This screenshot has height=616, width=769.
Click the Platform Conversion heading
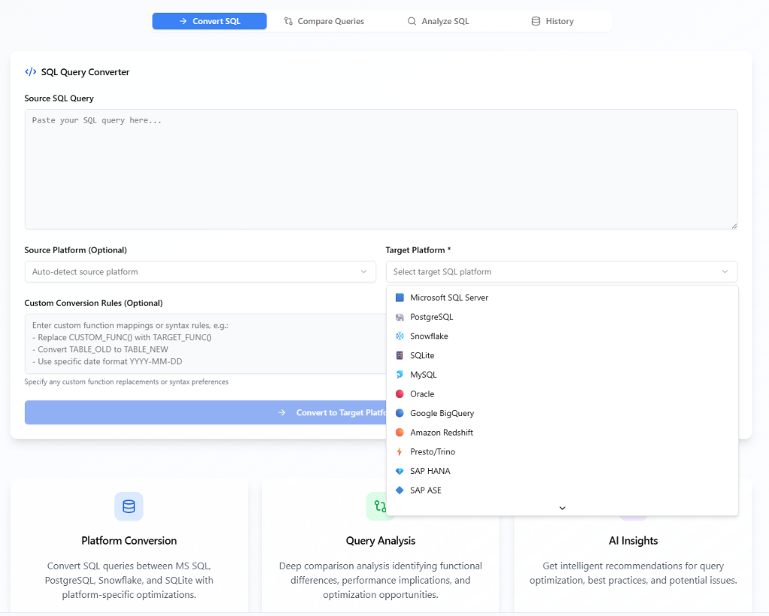click(x=129, y=540)
